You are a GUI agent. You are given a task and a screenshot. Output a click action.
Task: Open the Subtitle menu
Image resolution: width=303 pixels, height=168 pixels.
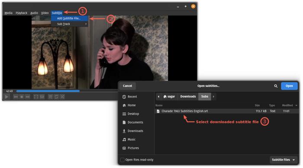pyautogui.click(x=57, y=13)
